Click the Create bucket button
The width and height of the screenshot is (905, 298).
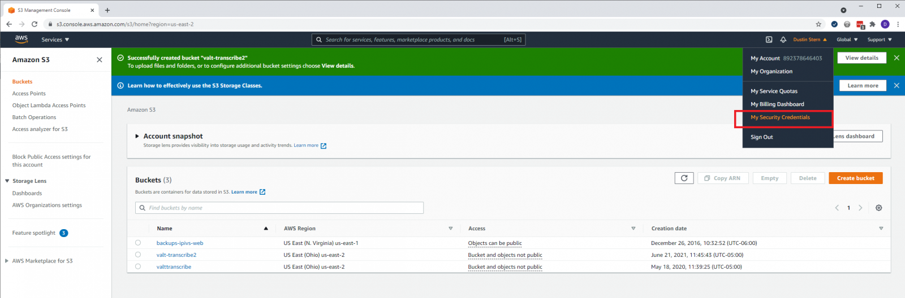pyautogui.click(x=856, y=178)
